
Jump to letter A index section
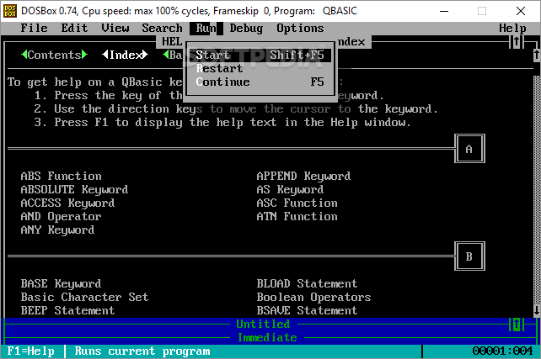coord(469,149)
